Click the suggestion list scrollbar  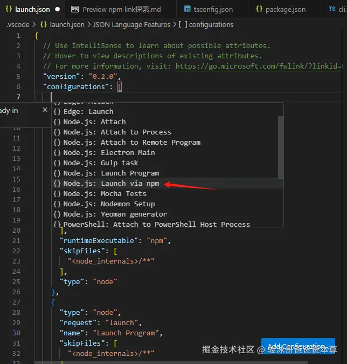coord(281,147)
